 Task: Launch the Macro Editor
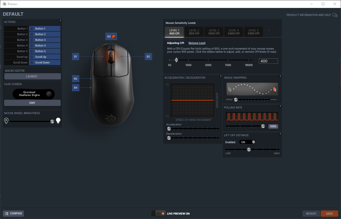coord(32,76)
